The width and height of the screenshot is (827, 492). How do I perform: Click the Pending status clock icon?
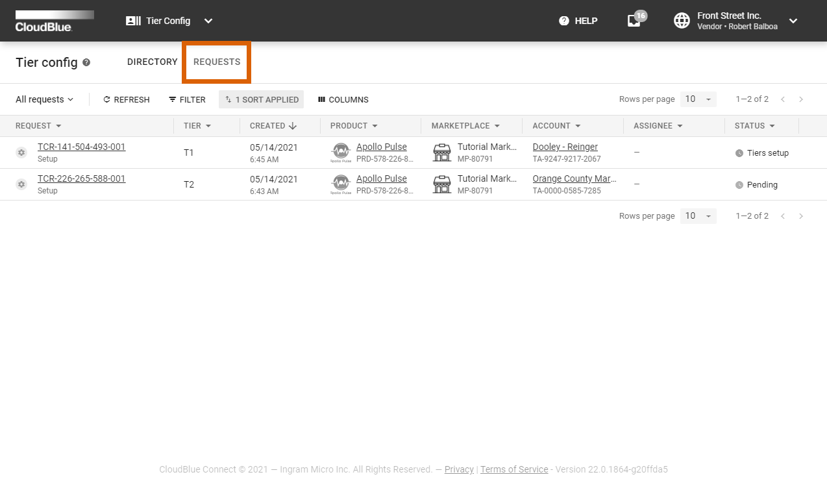tap(739, 185)
